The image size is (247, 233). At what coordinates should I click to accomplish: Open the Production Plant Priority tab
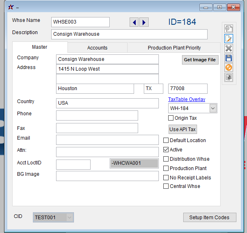(x=174, y=47)
